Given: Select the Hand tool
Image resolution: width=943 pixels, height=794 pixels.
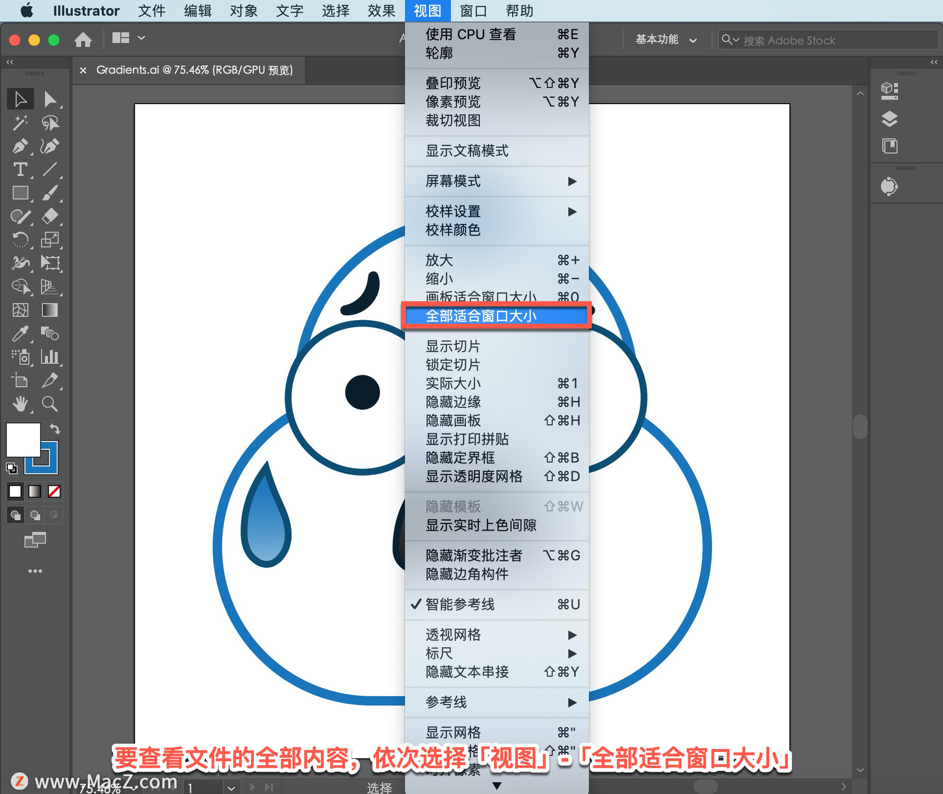Looking at the screenshot, I should 20,404.
